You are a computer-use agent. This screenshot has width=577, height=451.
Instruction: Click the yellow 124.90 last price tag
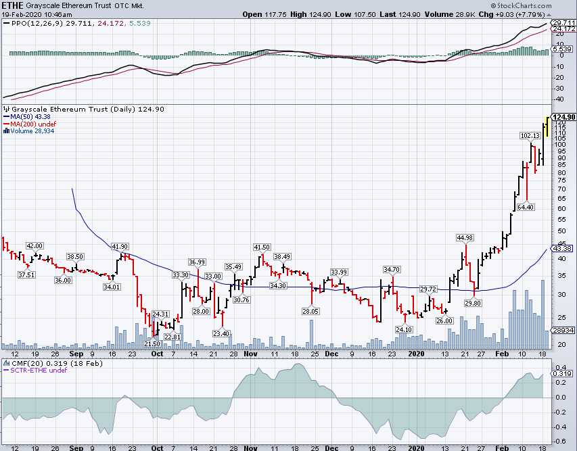[x=564, y=117]
